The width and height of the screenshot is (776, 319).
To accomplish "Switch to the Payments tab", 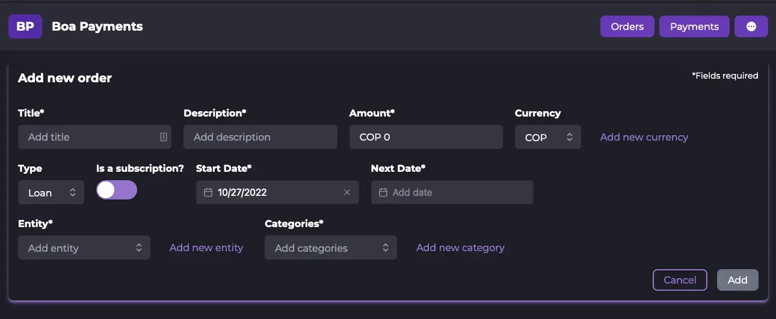I will click(x=694, y=27).
